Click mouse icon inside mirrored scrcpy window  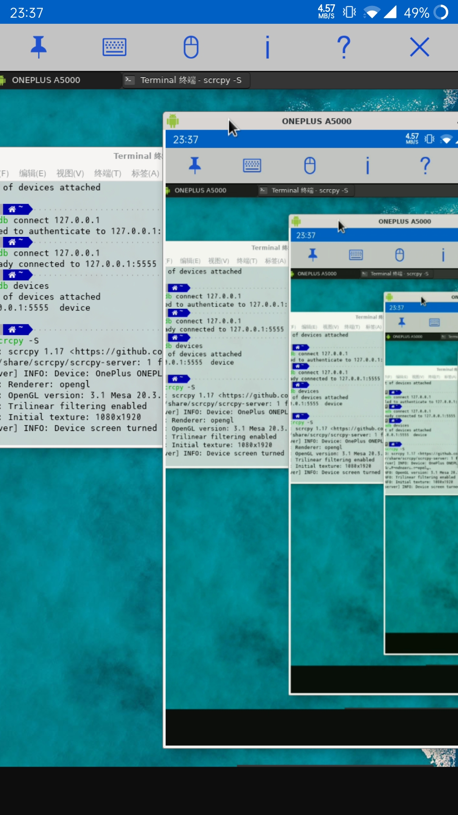(x=310, y=165)
